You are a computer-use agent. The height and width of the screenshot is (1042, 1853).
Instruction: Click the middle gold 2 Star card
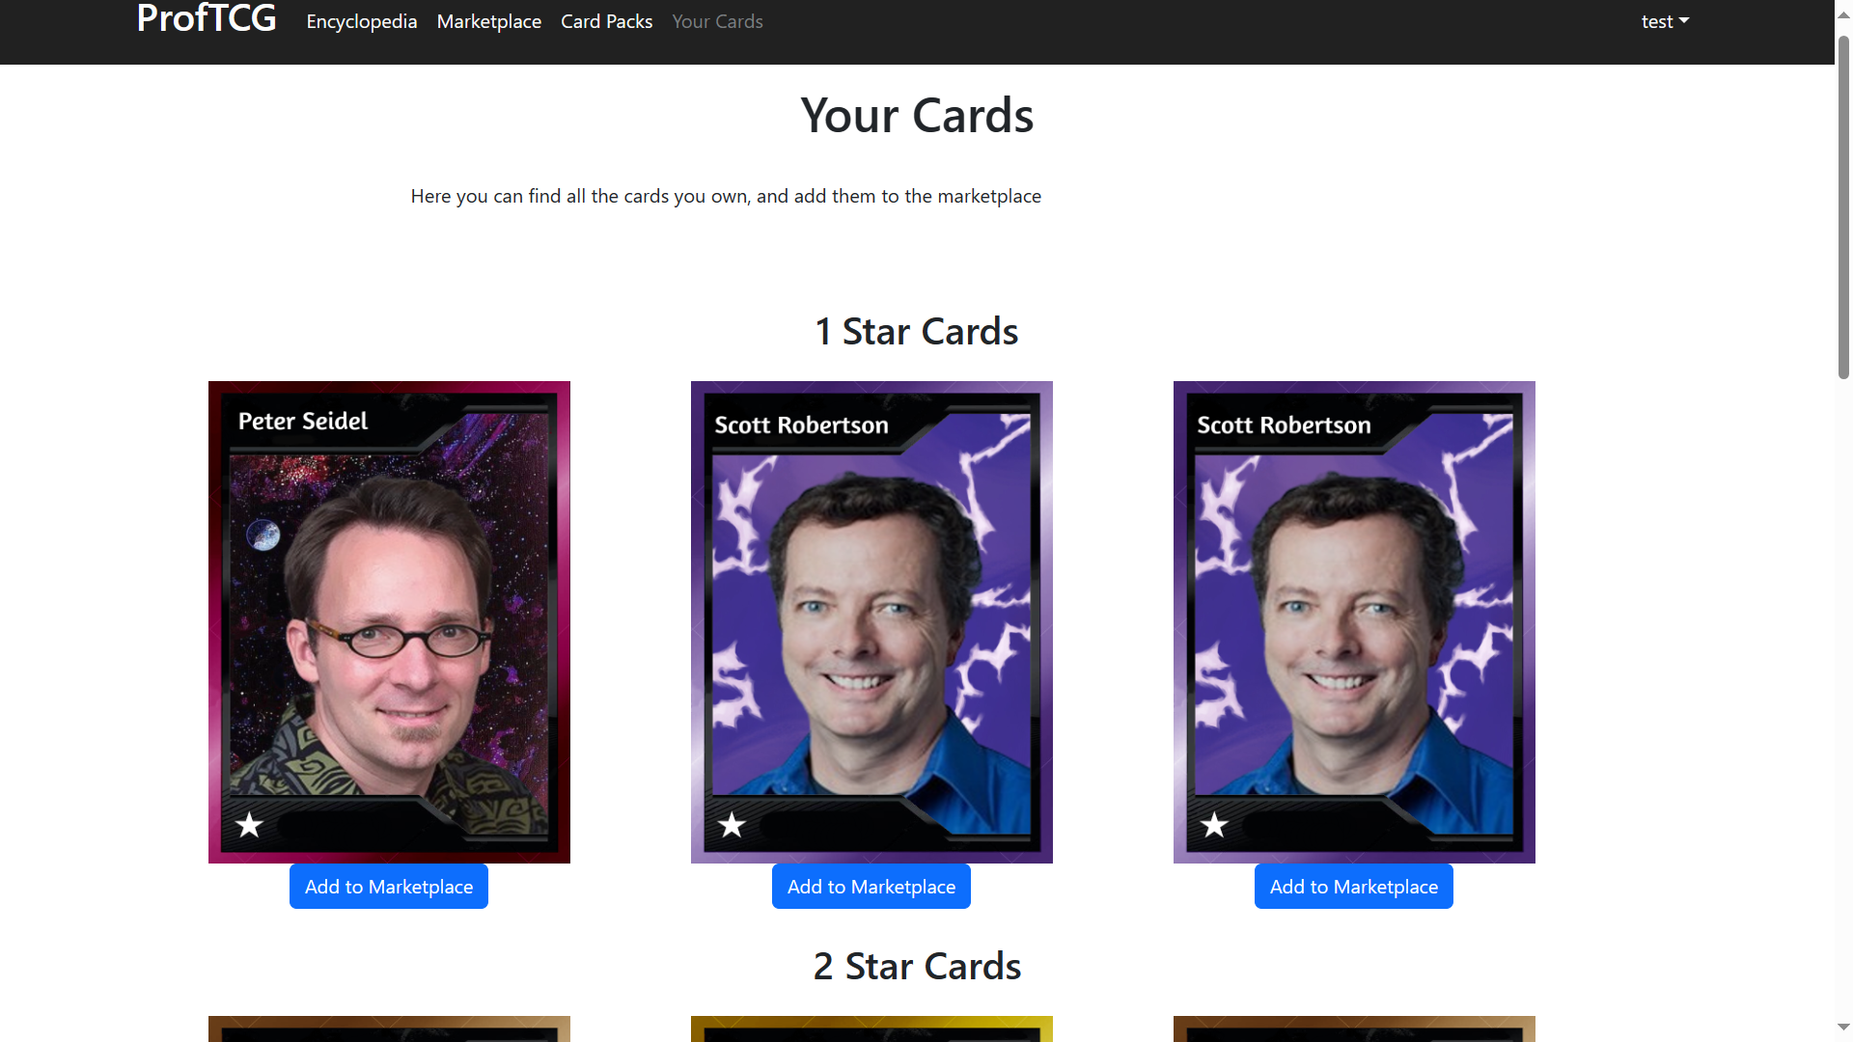(x=871, y=1028)
